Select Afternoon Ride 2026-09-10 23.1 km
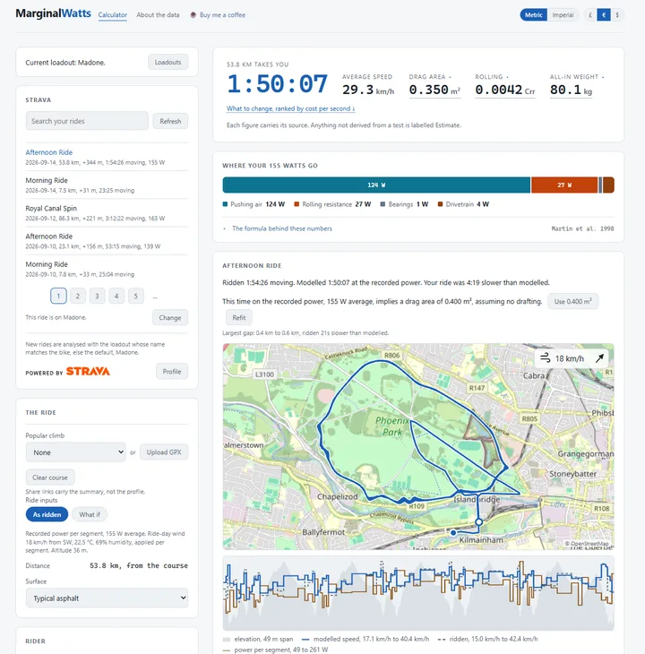The width and height of the screenshot is (645, 654). [107, 241]
